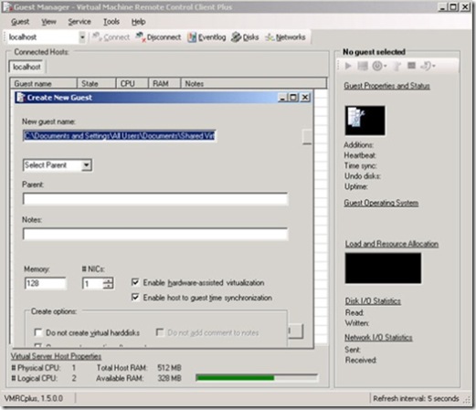Click the start guest play icon
The width and height of the screenshot is (476, 410).
click(348, 66)
